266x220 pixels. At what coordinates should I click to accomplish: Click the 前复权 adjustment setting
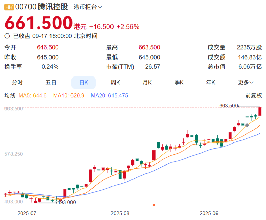(253, 95)
